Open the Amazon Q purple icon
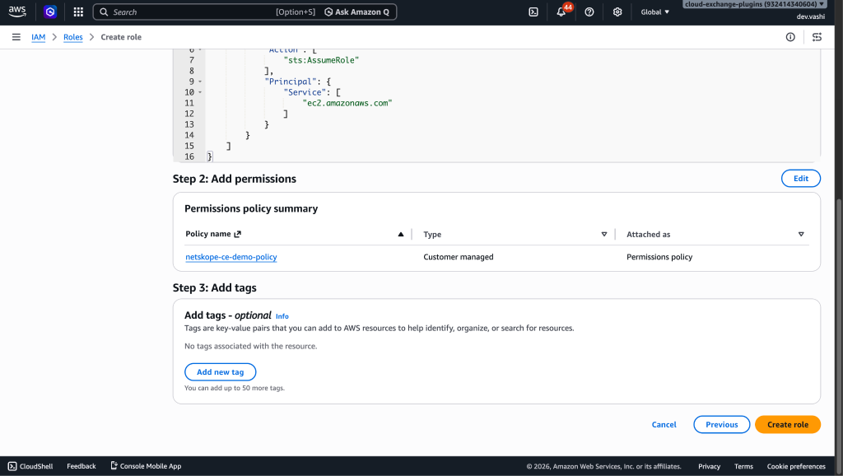Screen dimensions: 843x476 coord(50,12)
